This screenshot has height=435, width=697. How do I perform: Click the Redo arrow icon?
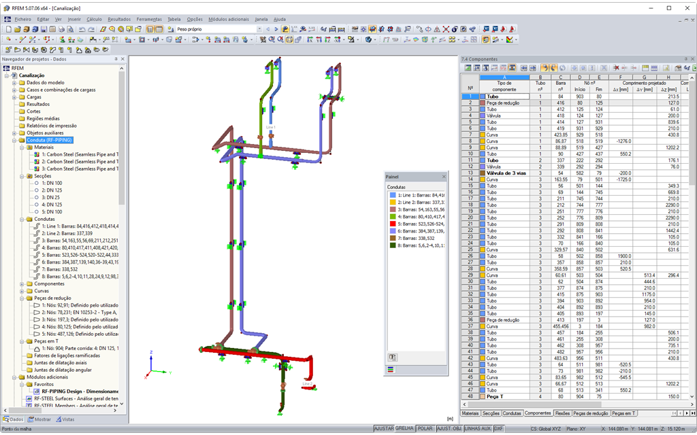coord(91,29)
